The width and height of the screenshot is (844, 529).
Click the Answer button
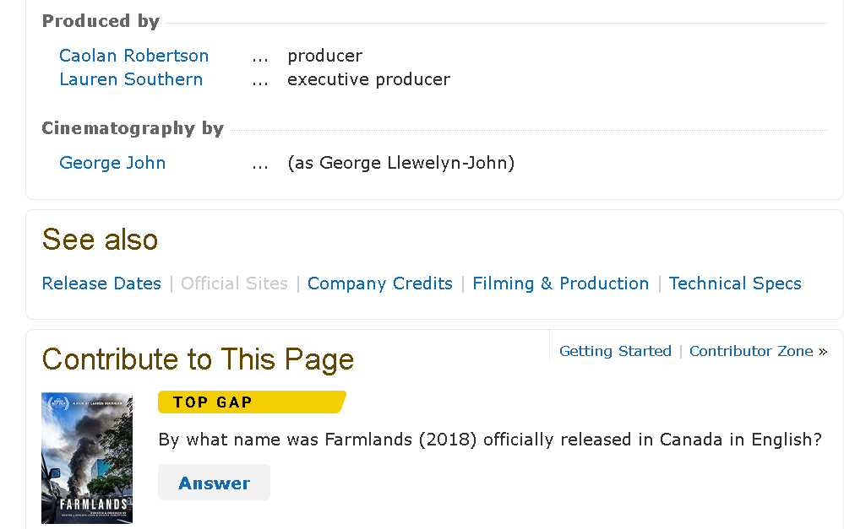(x=214, y=483)
